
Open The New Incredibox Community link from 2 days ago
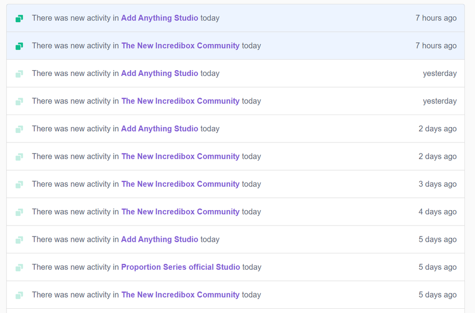click(180, 156)
